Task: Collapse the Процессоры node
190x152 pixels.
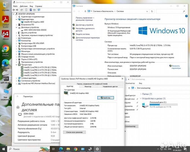Action: 16,65
